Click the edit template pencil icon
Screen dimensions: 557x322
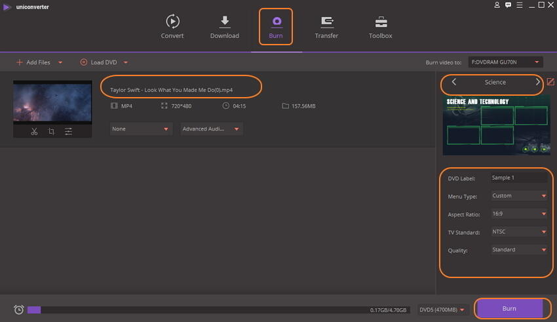click(550, 82)
